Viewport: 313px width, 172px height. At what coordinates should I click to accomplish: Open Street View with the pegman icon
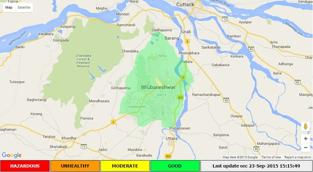tap(305, 126)
